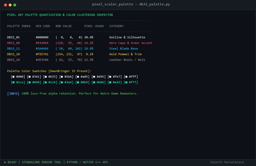Click RGB value (228, 59, 68)
256x166 pixels.
[x=69, y=43]
